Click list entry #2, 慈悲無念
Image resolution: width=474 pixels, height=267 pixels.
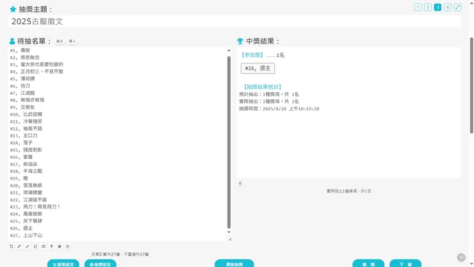click(25, 58)
